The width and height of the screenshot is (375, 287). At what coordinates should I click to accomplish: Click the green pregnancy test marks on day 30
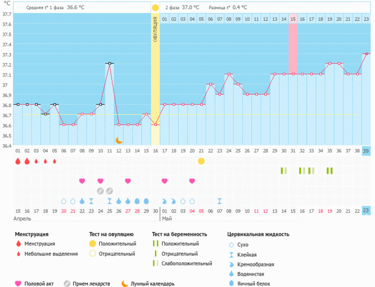tap(283, 171)
